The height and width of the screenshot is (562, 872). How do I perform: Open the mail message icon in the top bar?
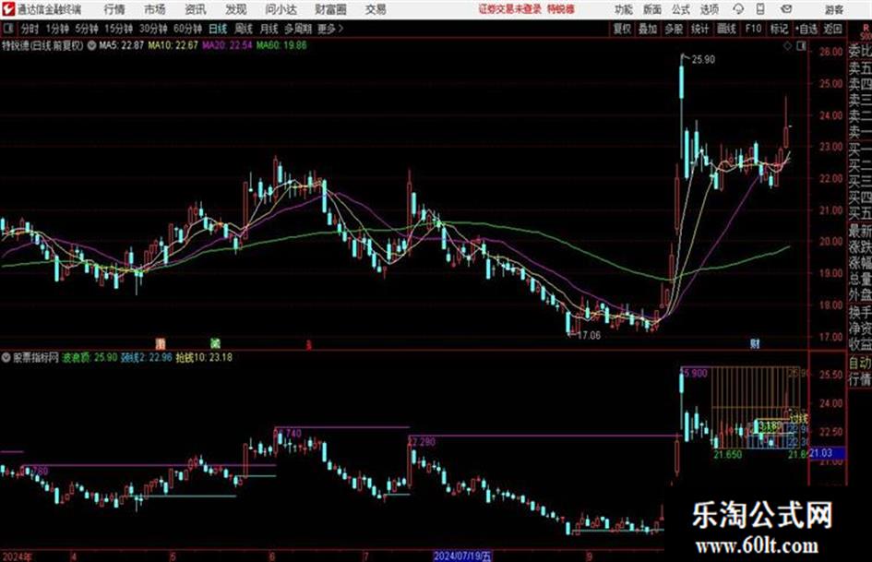(786, 9)
